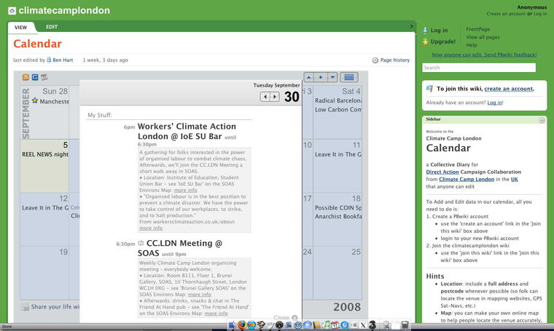Click the repeat icon beside CC.LDN Meeting
Screen dimensions: 554x331
point(141,243)
